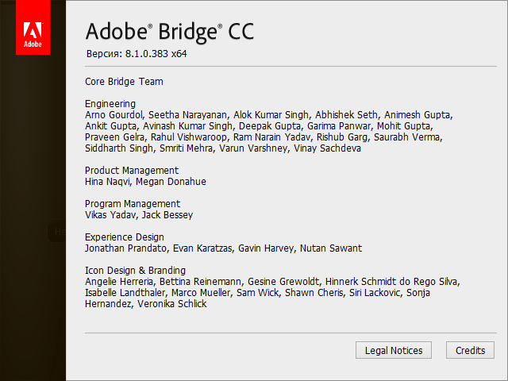Click the Product Management heading
The image size is (508, 381).
(132, 170)
